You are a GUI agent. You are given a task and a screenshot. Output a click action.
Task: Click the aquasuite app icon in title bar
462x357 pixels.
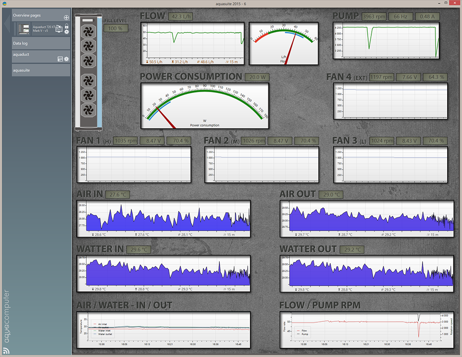point(5,4)
